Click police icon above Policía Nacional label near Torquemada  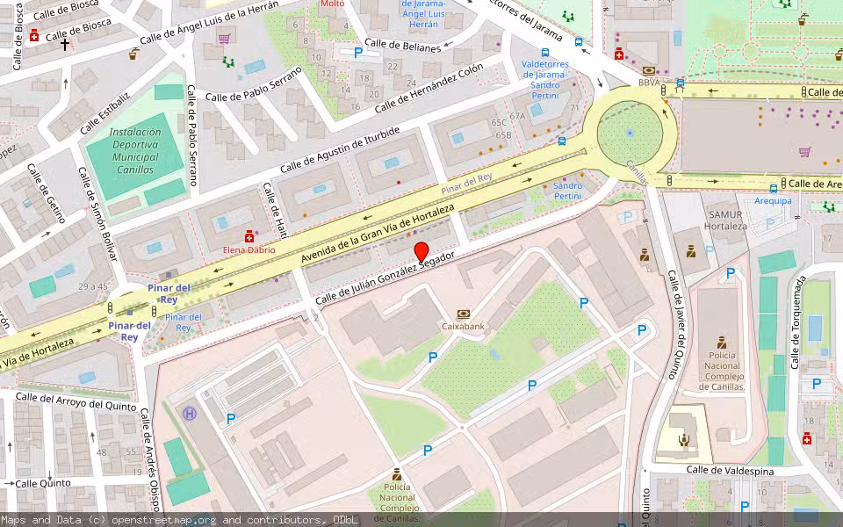click(x=722, y=342)
